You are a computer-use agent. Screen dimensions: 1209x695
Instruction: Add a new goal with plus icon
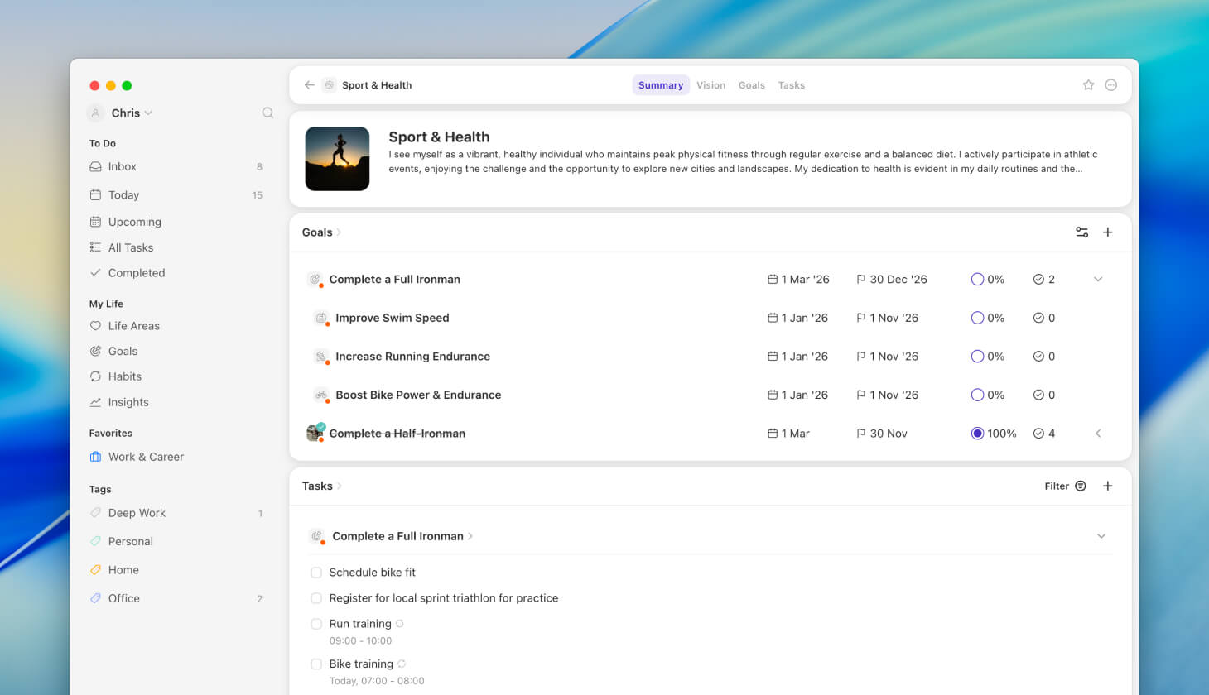point(1108,232)
